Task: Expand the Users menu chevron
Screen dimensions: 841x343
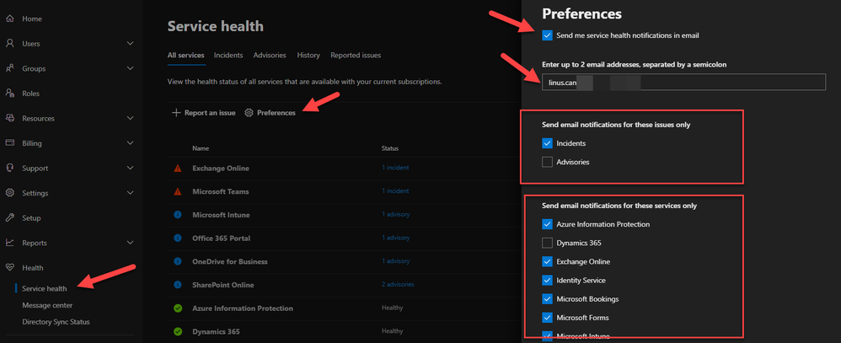Action: pos(130,44)
